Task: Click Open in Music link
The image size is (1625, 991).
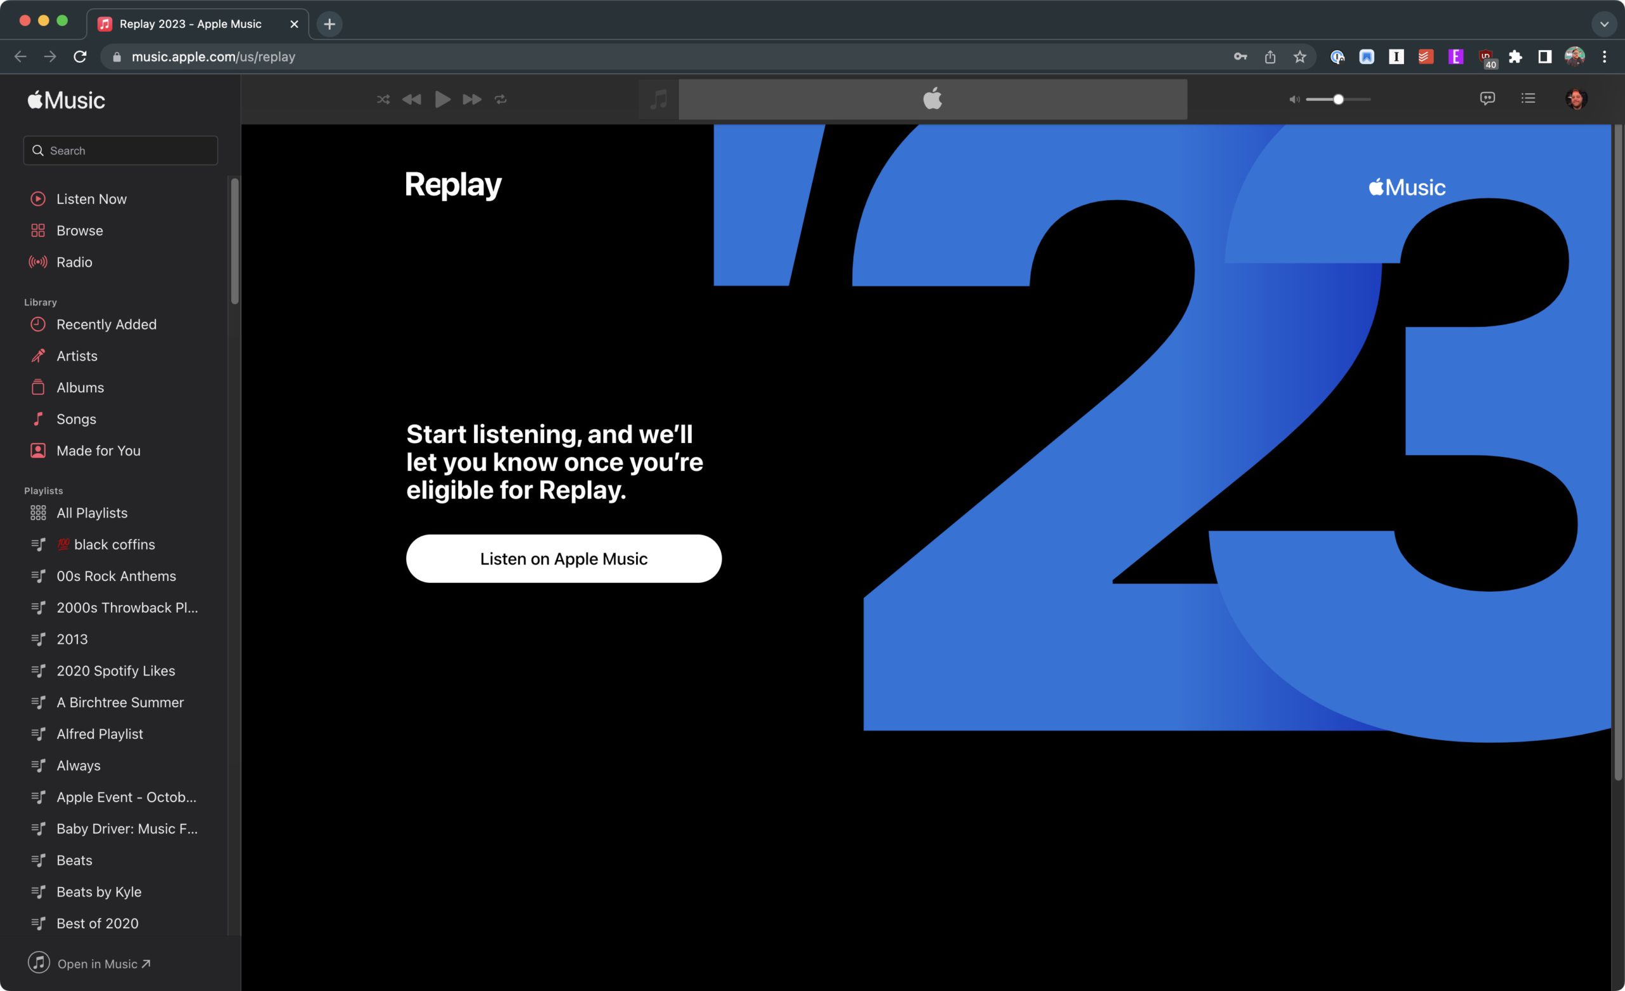Action: click(x=90, y=963)
